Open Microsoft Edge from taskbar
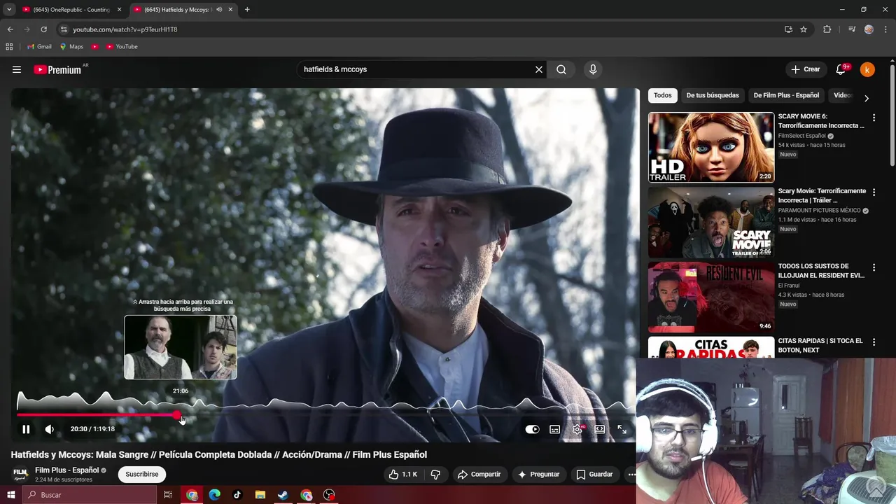 [215, 495]
